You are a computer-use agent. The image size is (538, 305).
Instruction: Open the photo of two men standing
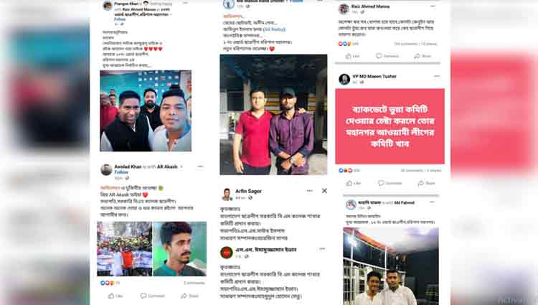point(273,115)
